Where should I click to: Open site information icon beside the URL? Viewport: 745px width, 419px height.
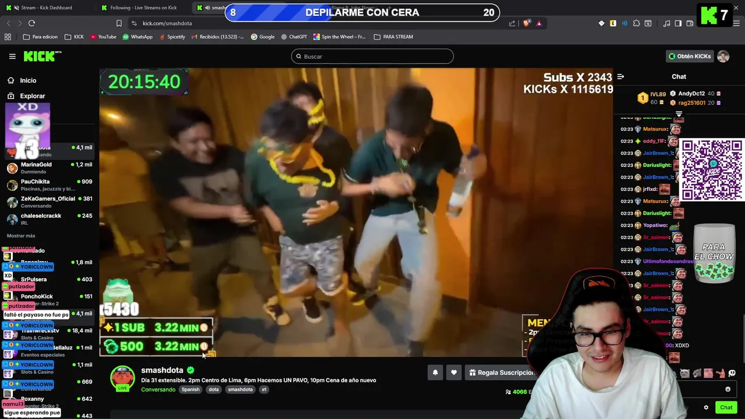(134, 23)
